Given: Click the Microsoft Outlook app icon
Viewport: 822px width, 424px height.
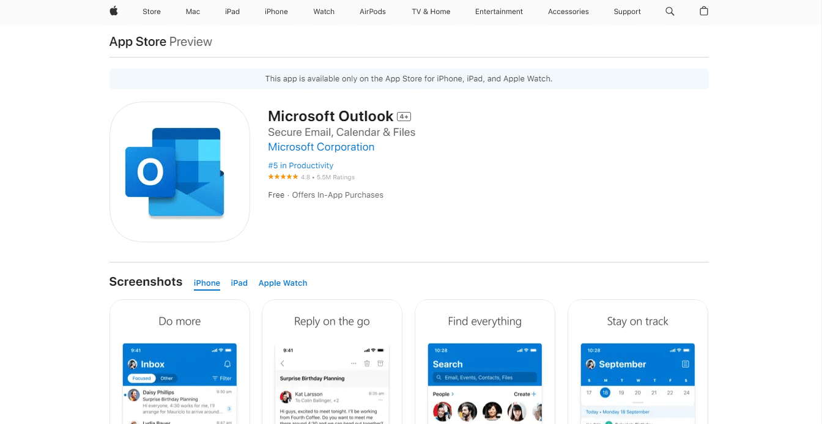Looking at the screenshot, I should pyautogui.click(x=180, y=172).
